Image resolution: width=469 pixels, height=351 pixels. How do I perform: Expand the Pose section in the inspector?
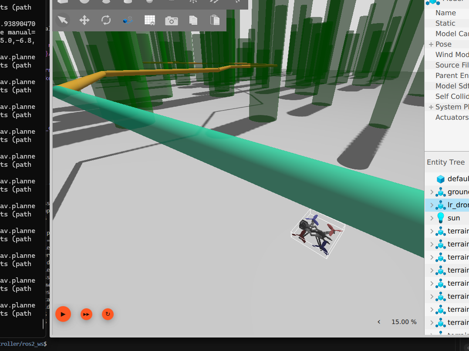click(431, 44)
